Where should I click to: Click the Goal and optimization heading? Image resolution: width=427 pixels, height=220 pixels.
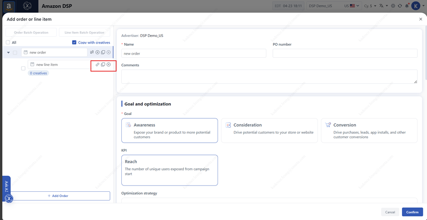[148, 104]
